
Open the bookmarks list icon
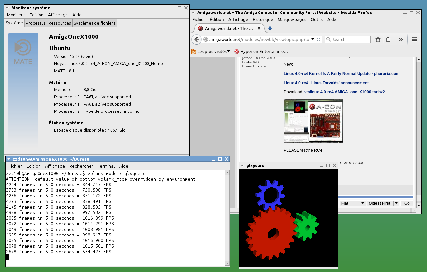(388, 39)
